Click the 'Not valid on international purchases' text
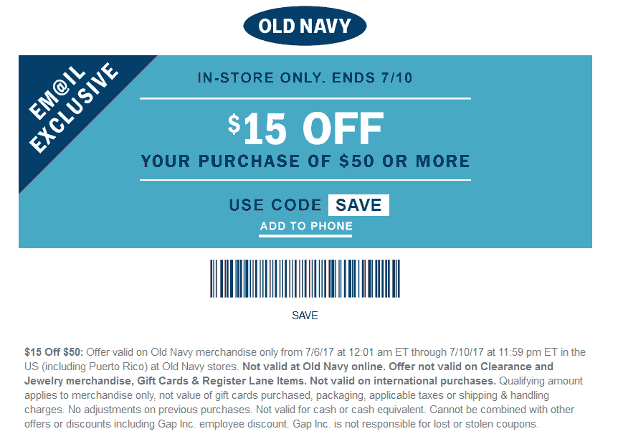 (403, 381)
